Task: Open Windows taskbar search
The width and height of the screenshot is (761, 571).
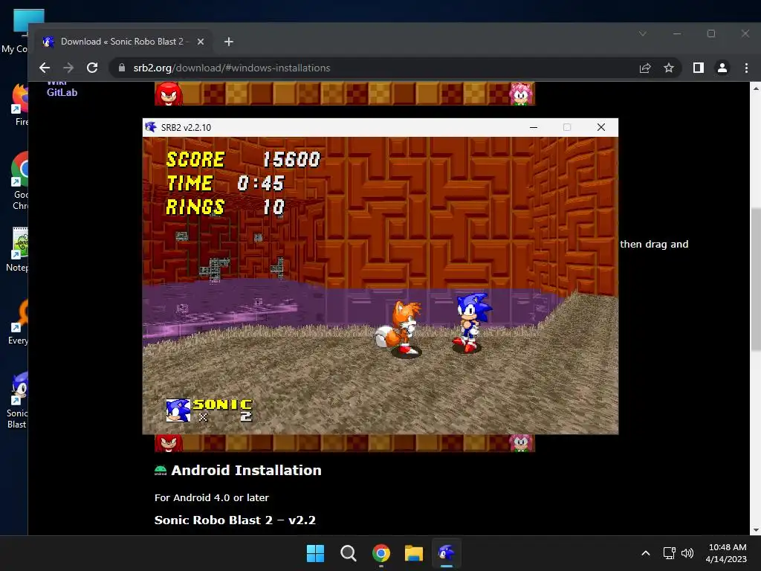Action: (348, 553)
